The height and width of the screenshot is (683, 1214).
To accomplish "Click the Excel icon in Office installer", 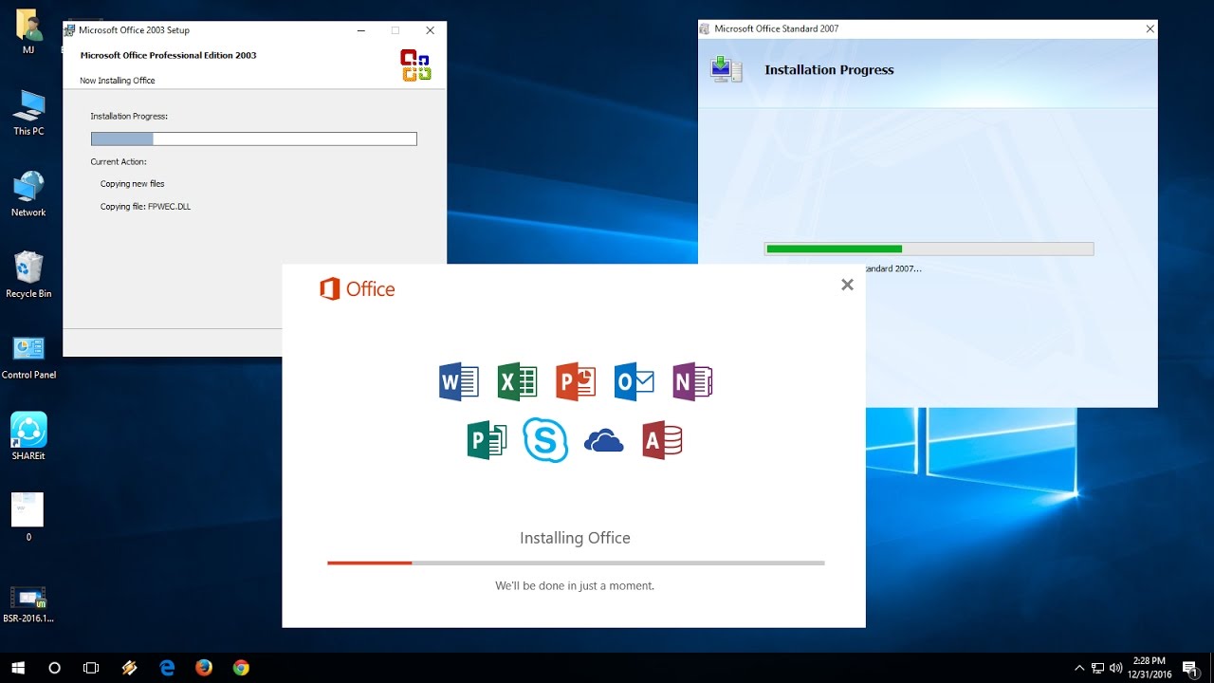I will 517,381.
